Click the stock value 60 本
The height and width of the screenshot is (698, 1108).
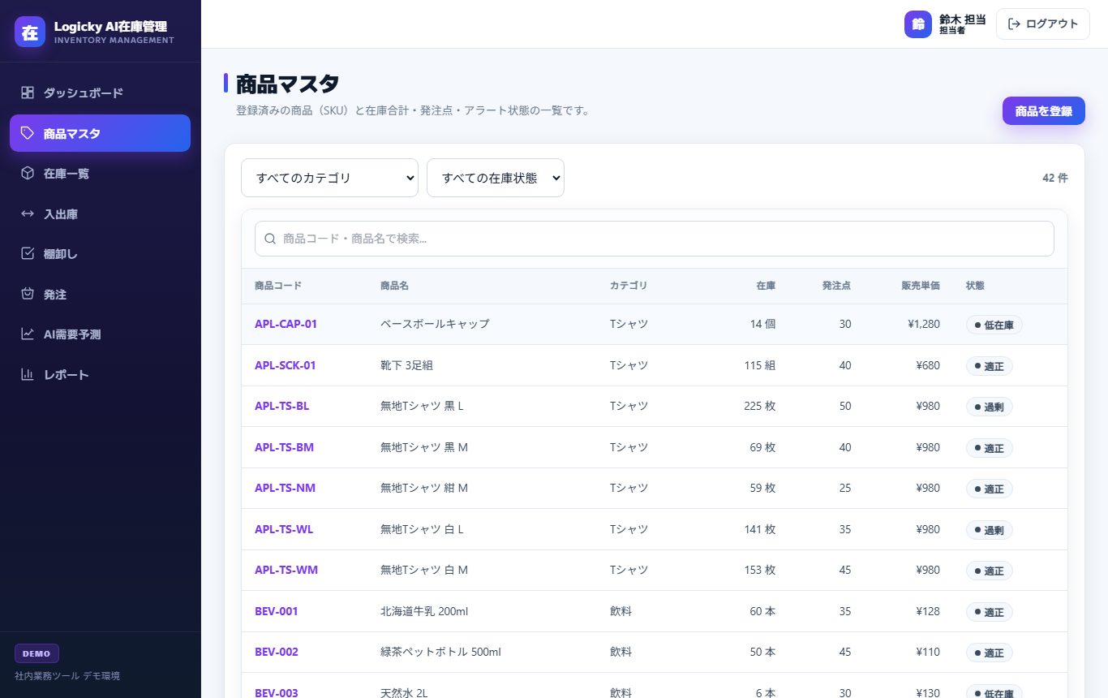pos(762,611)
